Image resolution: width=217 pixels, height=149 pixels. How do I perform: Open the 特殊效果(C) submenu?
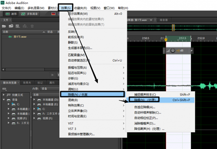[x=93, y=106]
